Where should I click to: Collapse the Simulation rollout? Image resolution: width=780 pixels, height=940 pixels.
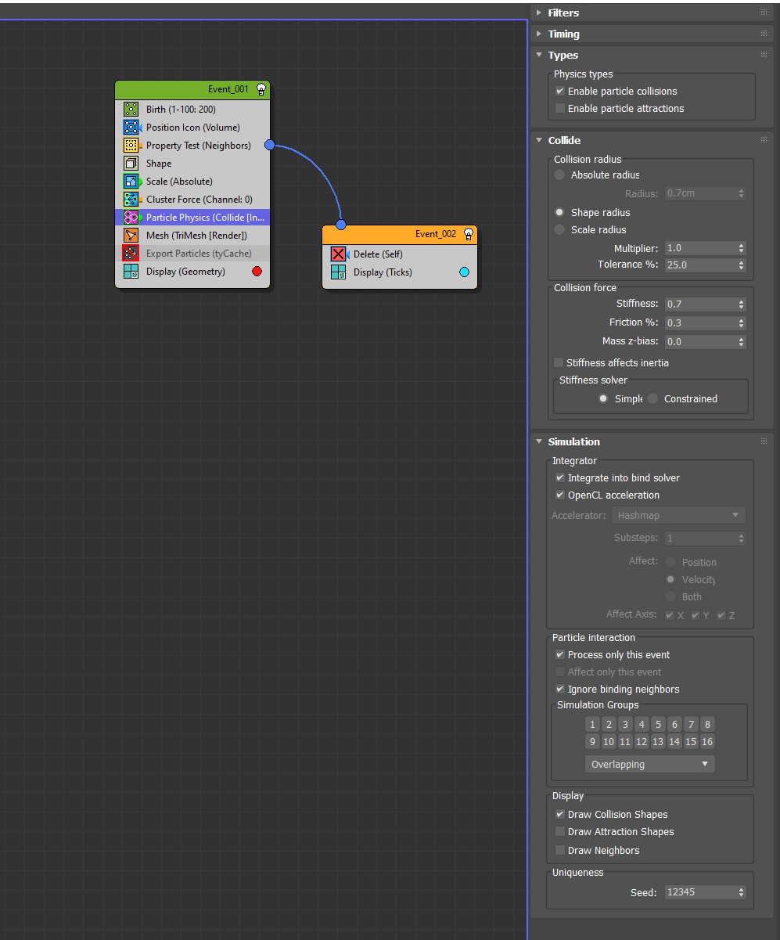pyautogui.click(x=539, y=441)
